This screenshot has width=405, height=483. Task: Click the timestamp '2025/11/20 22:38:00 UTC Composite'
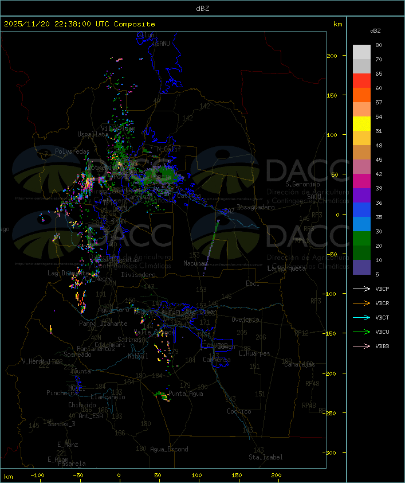80,24
